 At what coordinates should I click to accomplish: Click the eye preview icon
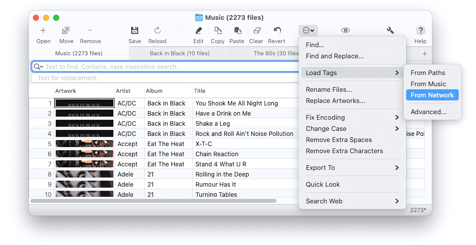click(346, 30)
